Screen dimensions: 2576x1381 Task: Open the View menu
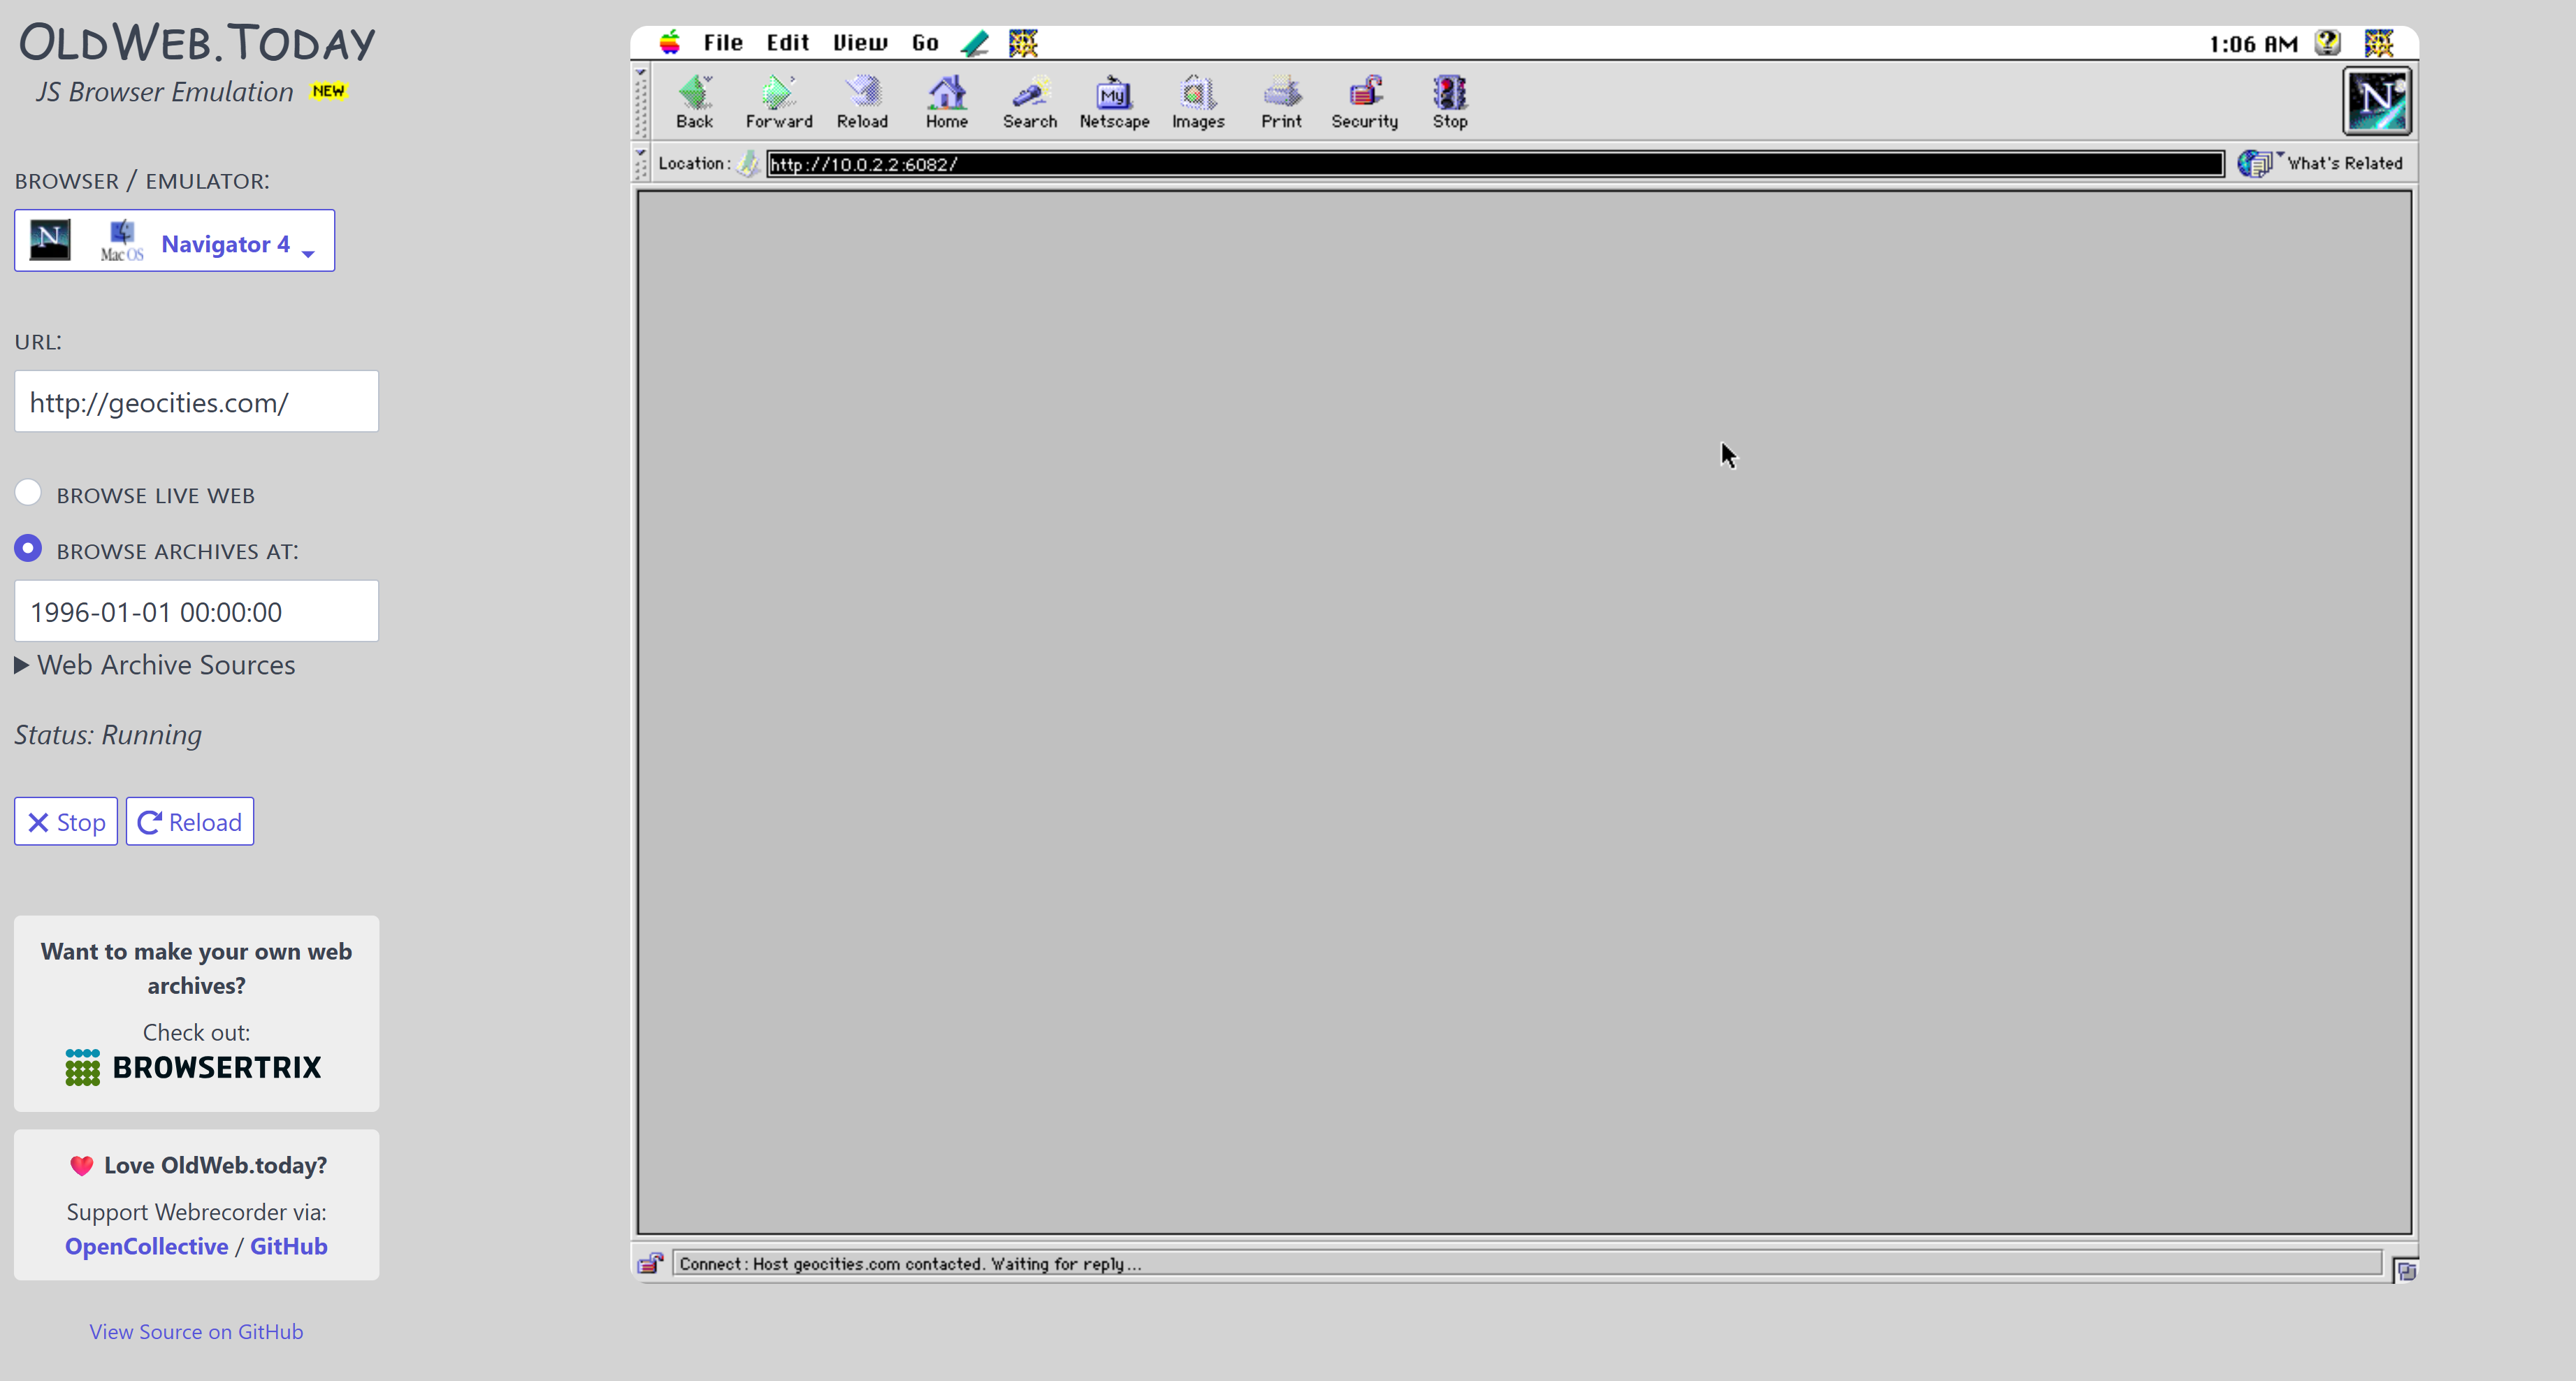coord(860,42)
